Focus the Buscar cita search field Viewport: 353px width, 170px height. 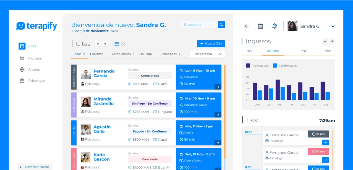tap(200, 25)
